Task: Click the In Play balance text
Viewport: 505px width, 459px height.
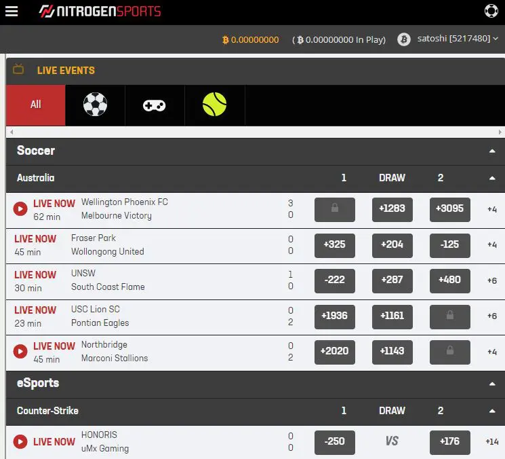Action: [x=339, y=39]
